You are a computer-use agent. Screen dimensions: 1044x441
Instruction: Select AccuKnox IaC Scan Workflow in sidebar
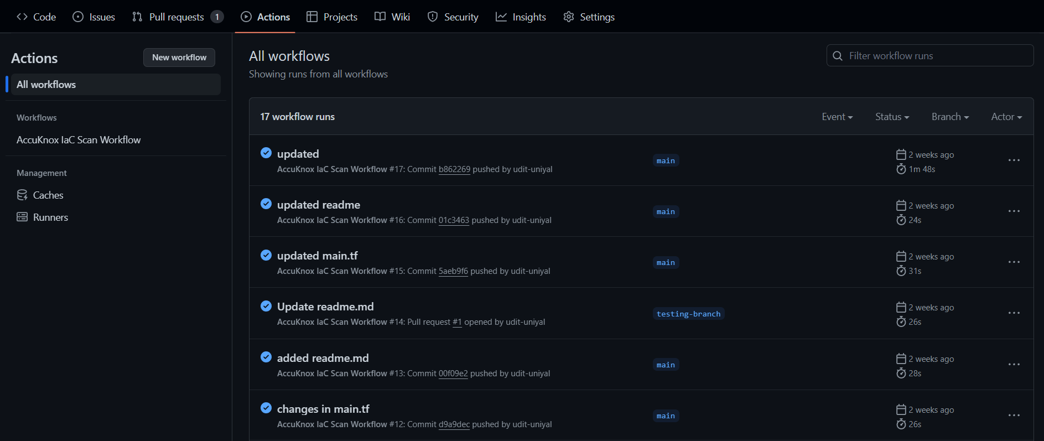(79, 140)
